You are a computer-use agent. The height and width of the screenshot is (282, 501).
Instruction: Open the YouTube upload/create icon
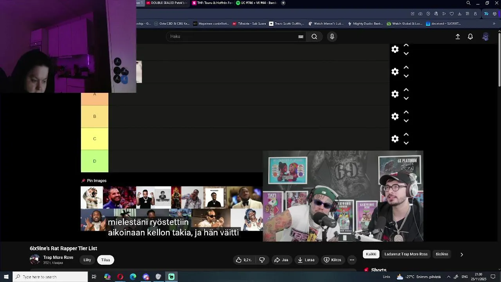pyautogui.click(x=458, y=36)
